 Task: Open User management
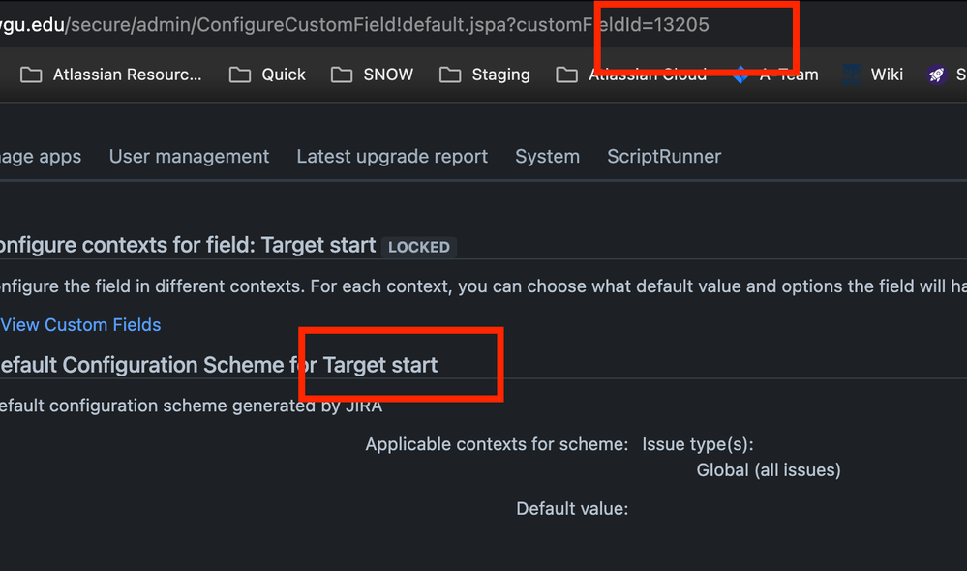pos(189,156)
